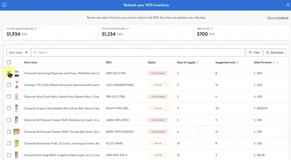Viewport: 291px width, 160px height.
Task: Select the Cleancult Dishwasher Pods row checkbox
Action: pyautogui.click(x=9, y=143)
